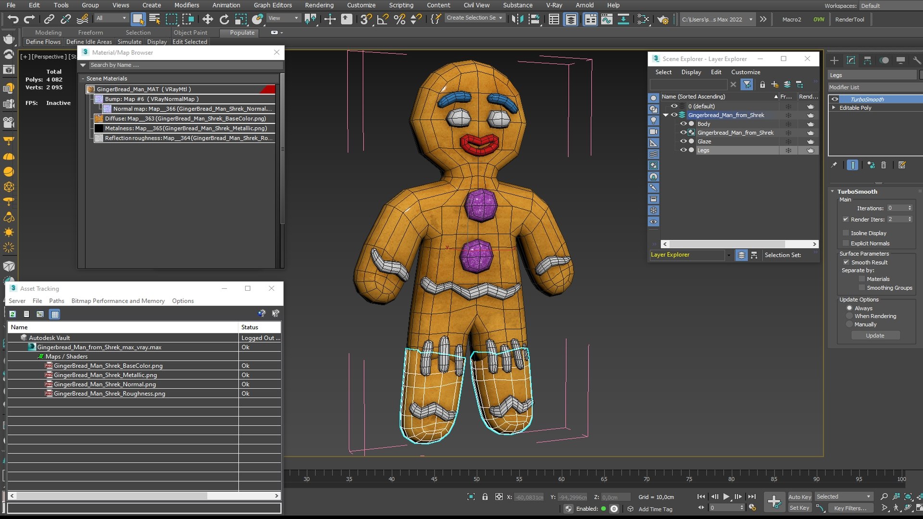Hide the Legs object via eye icon
This screenshot has height=519, width=923.
(x=683, y=150)
